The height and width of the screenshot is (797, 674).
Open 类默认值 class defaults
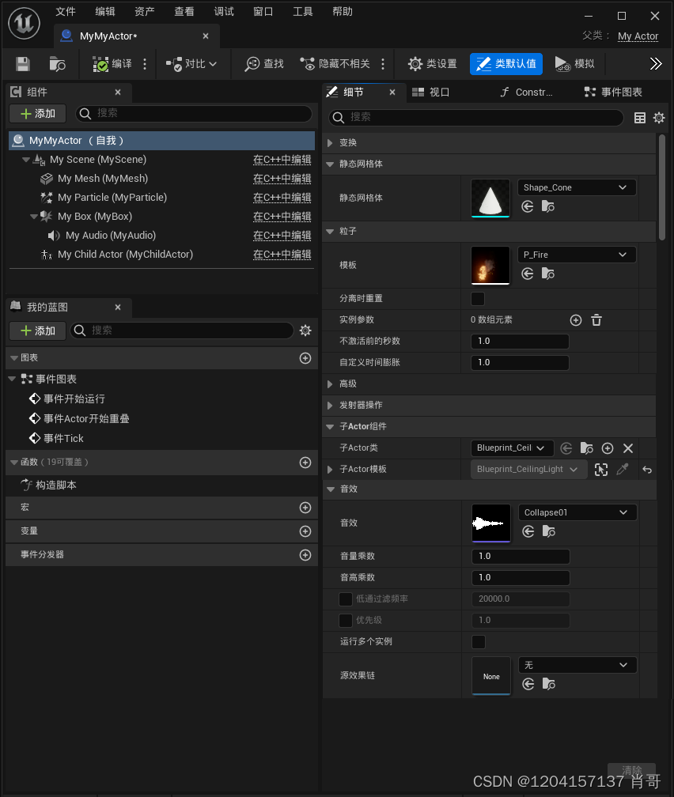point(506,64)
